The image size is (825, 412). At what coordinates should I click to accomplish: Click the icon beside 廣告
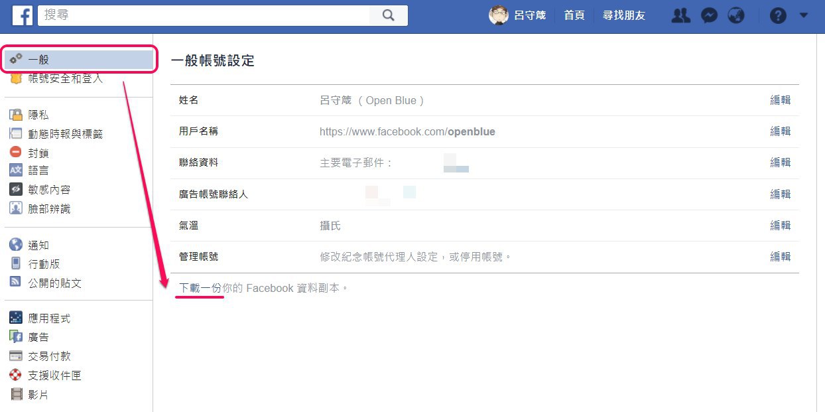[16, 336]
